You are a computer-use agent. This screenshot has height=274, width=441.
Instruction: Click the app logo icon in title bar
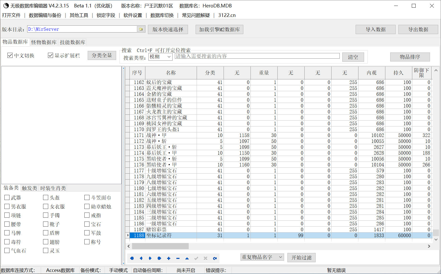point(6,6)
